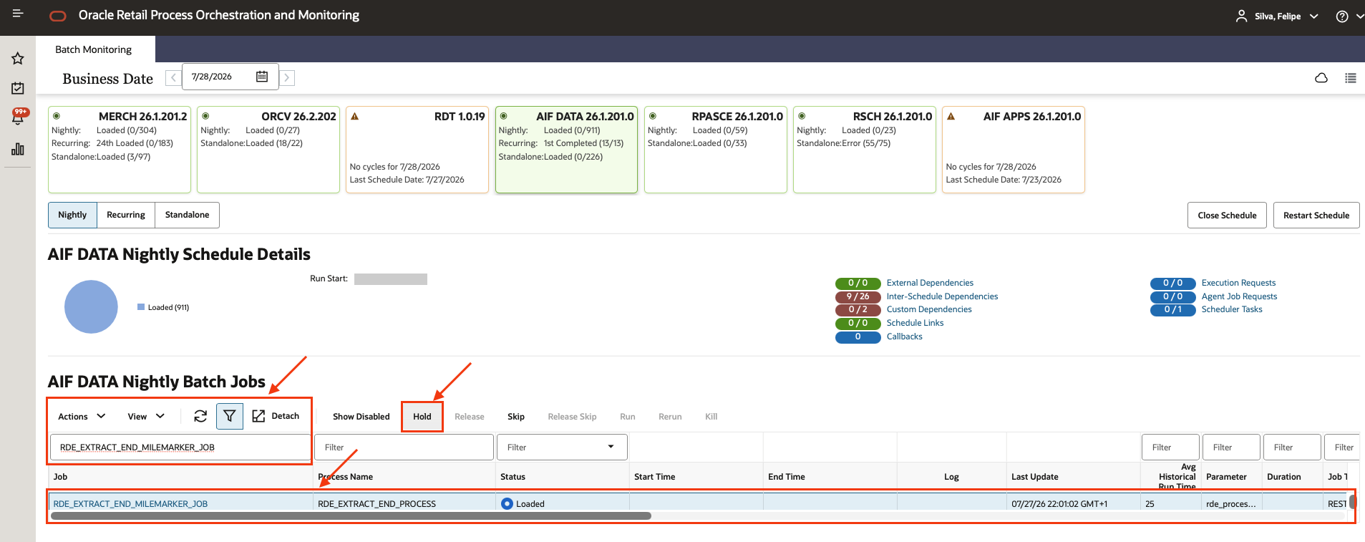Click RDT 1.0.19 warning triangle icon

(x=354, y=116)
